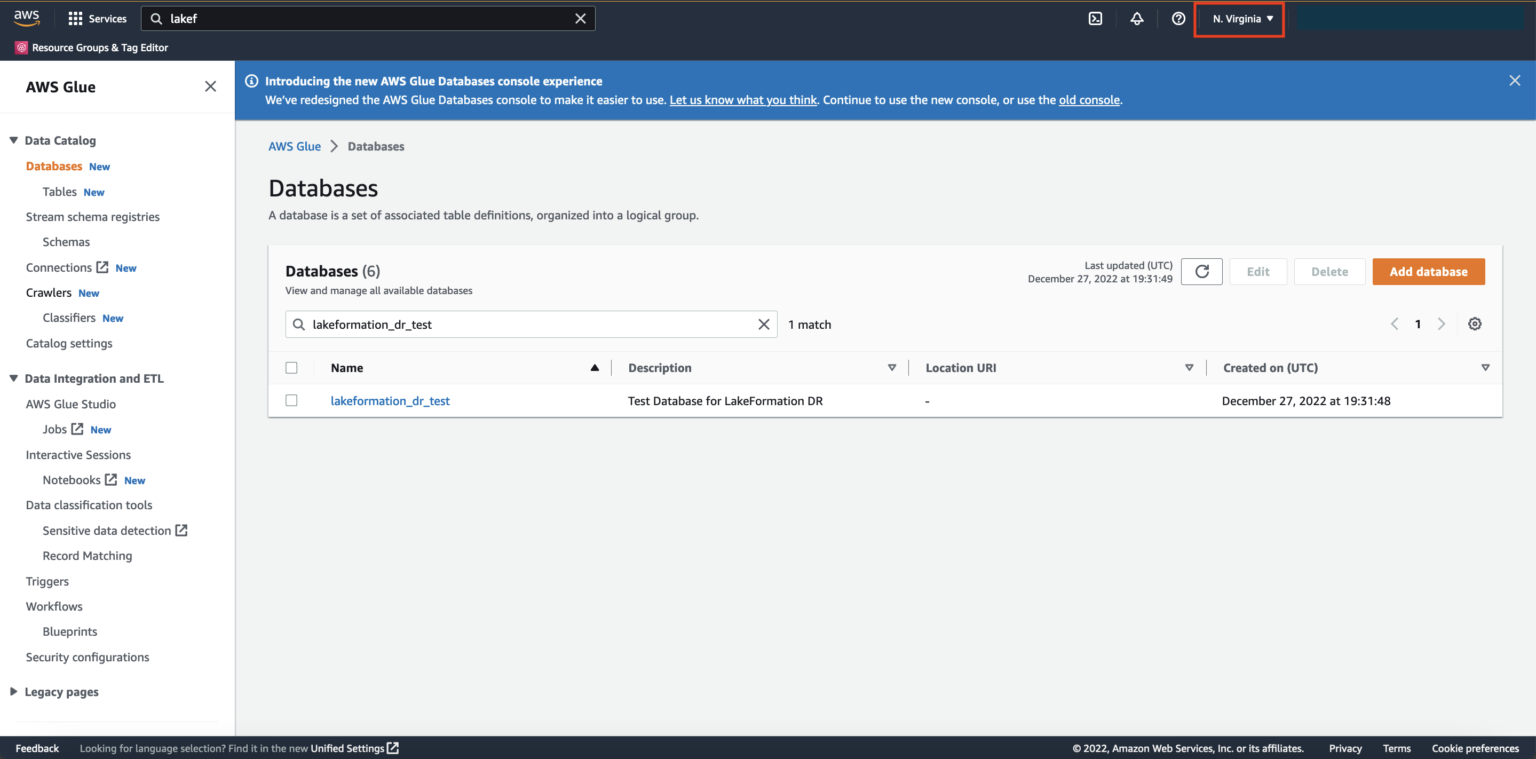Open Cookie preferences
This screenshot has height=759, width=1536.
pyautogui.click(x=1475, y=748)
